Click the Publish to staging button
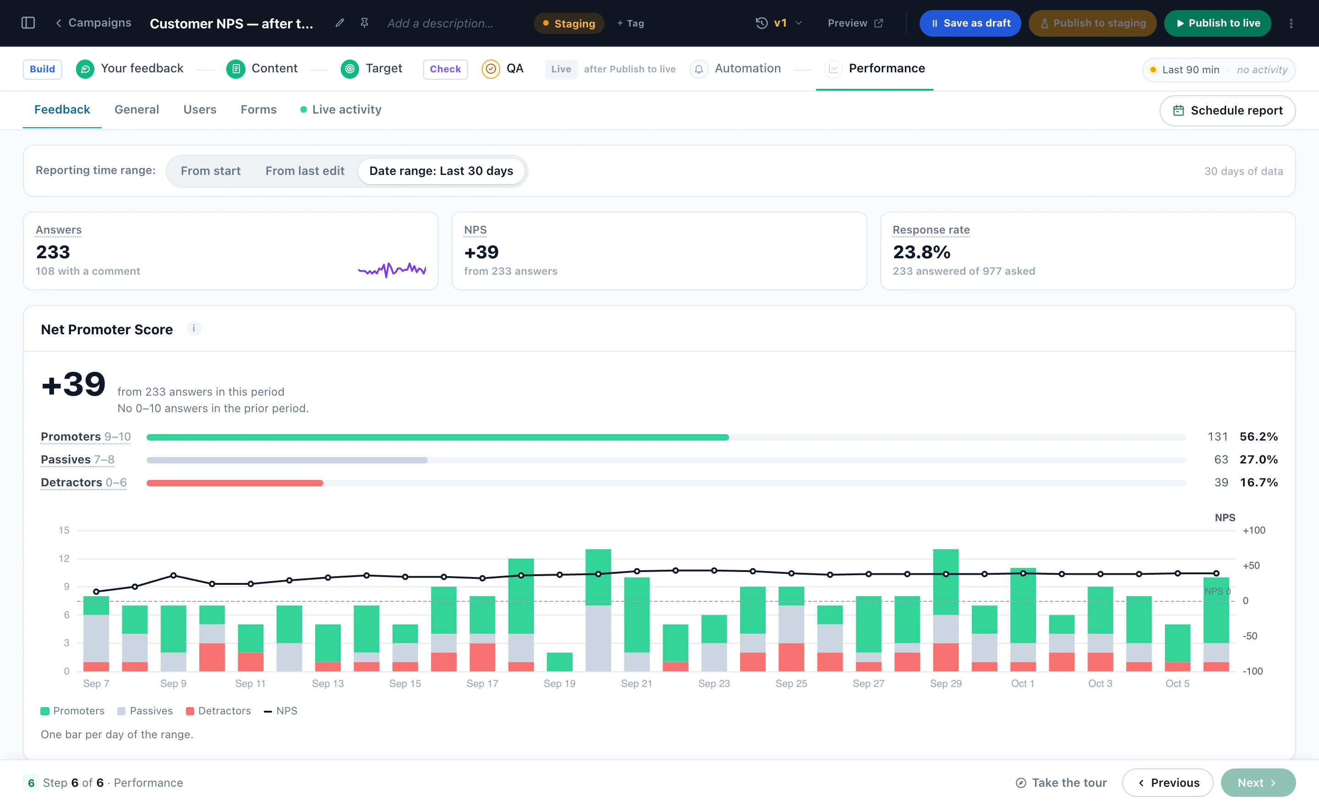 pos(1092,23)
